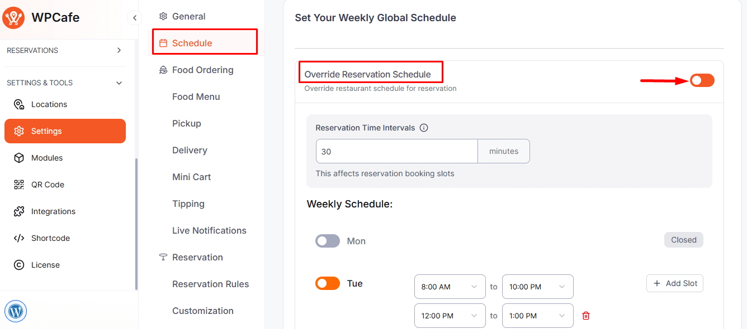Open the 8:00 AM start time dropdown
The height and width of the screenshot is (329, 747).
[x=450, y=287]
